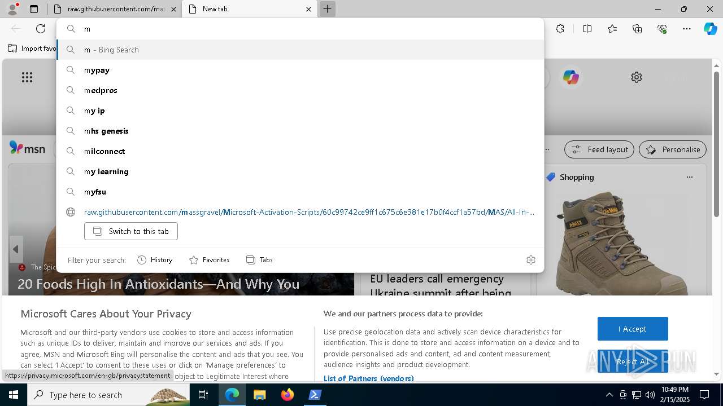Select the 'my learning' suggestion
This screenshot has height=406, width=723.
(x=300, y=171)
